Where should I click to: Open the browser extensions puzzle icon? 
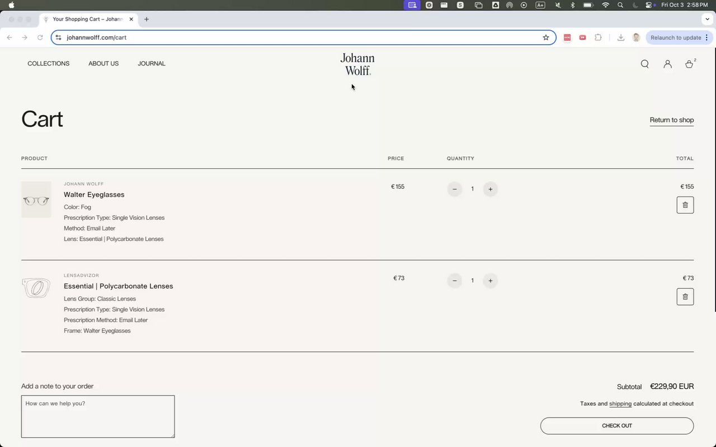coord(598,37)
